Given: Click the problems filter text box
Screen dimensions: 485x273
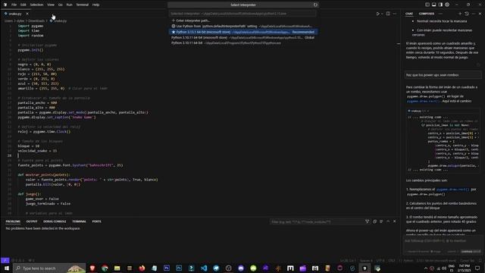Looking at the screenshot, I should [317, 221].
